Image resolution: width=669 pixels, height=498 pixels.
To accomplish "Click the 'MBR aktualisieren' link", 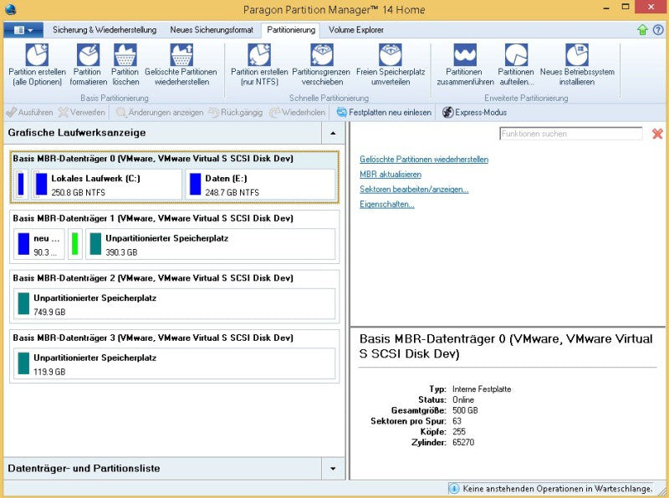I will pos(391,175).
